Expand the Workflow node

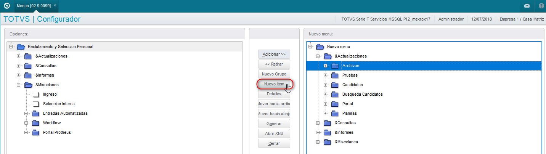pos(26,123)
